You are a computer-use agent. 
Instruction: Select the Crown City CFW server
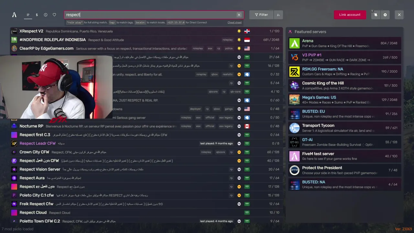point(147,152)
